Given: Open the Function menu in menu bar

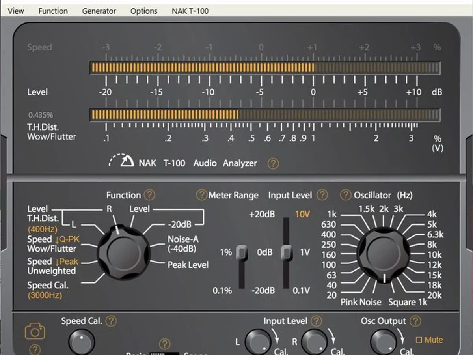Looking at the screenshot, I should [x=53, y=11].
